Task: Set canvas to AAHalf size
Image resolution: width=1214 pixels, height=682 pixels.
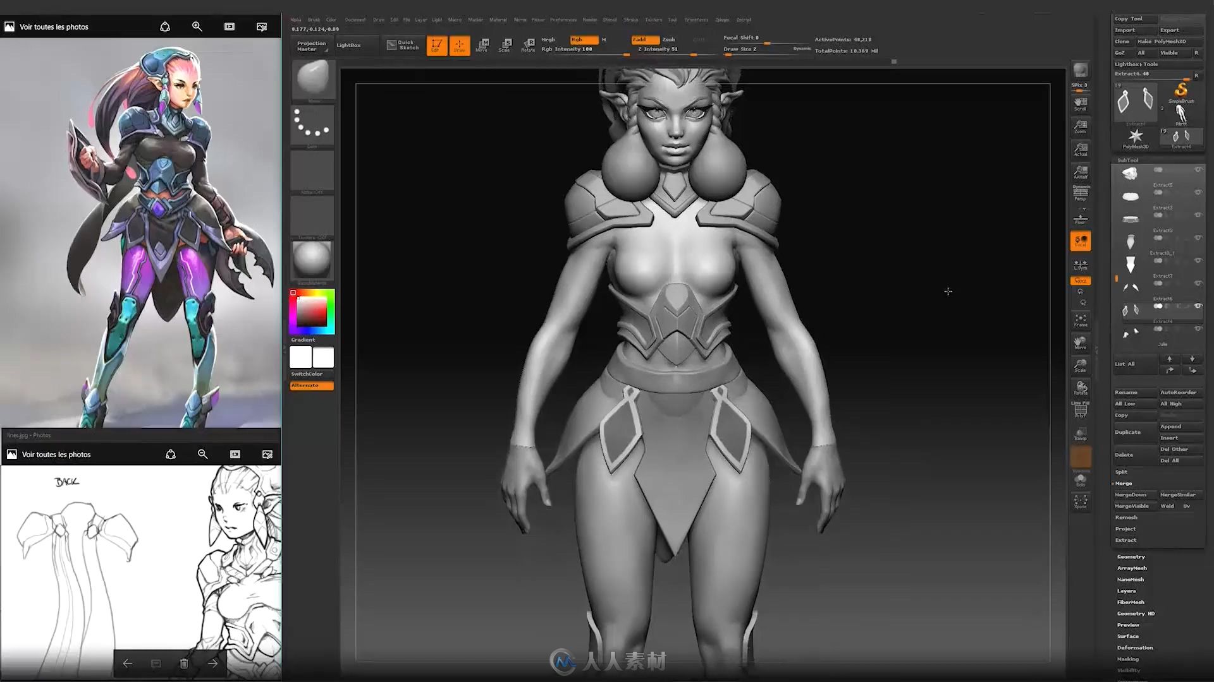Action: tap(1080, 172)
